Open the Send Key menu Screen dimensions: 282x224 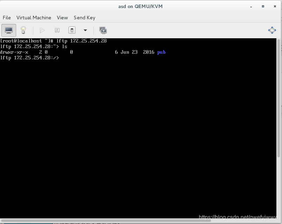85,18
